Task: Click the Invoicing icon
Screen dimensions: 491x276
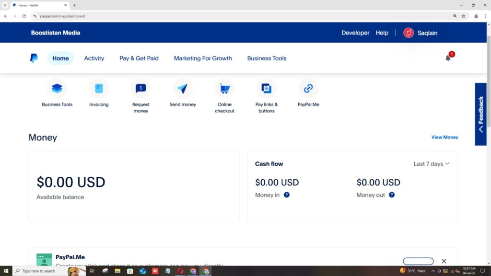Action: pos(99,89)
